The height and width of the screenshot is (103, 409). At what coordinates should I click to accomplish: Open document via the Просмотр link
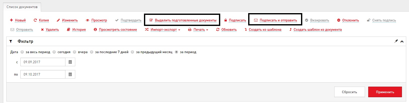pyautogui.click(x=99, y=20)
